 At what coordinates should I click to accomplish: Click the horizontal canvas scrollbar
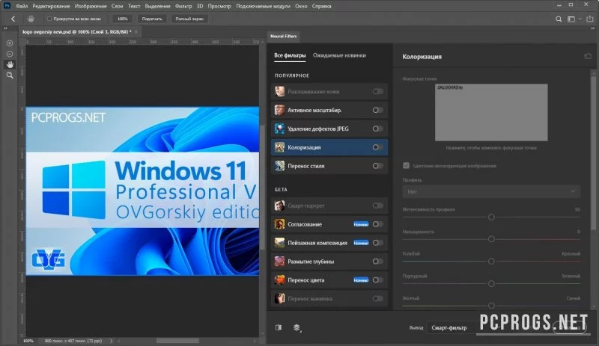pyautogui.click(x=177, y=341)
